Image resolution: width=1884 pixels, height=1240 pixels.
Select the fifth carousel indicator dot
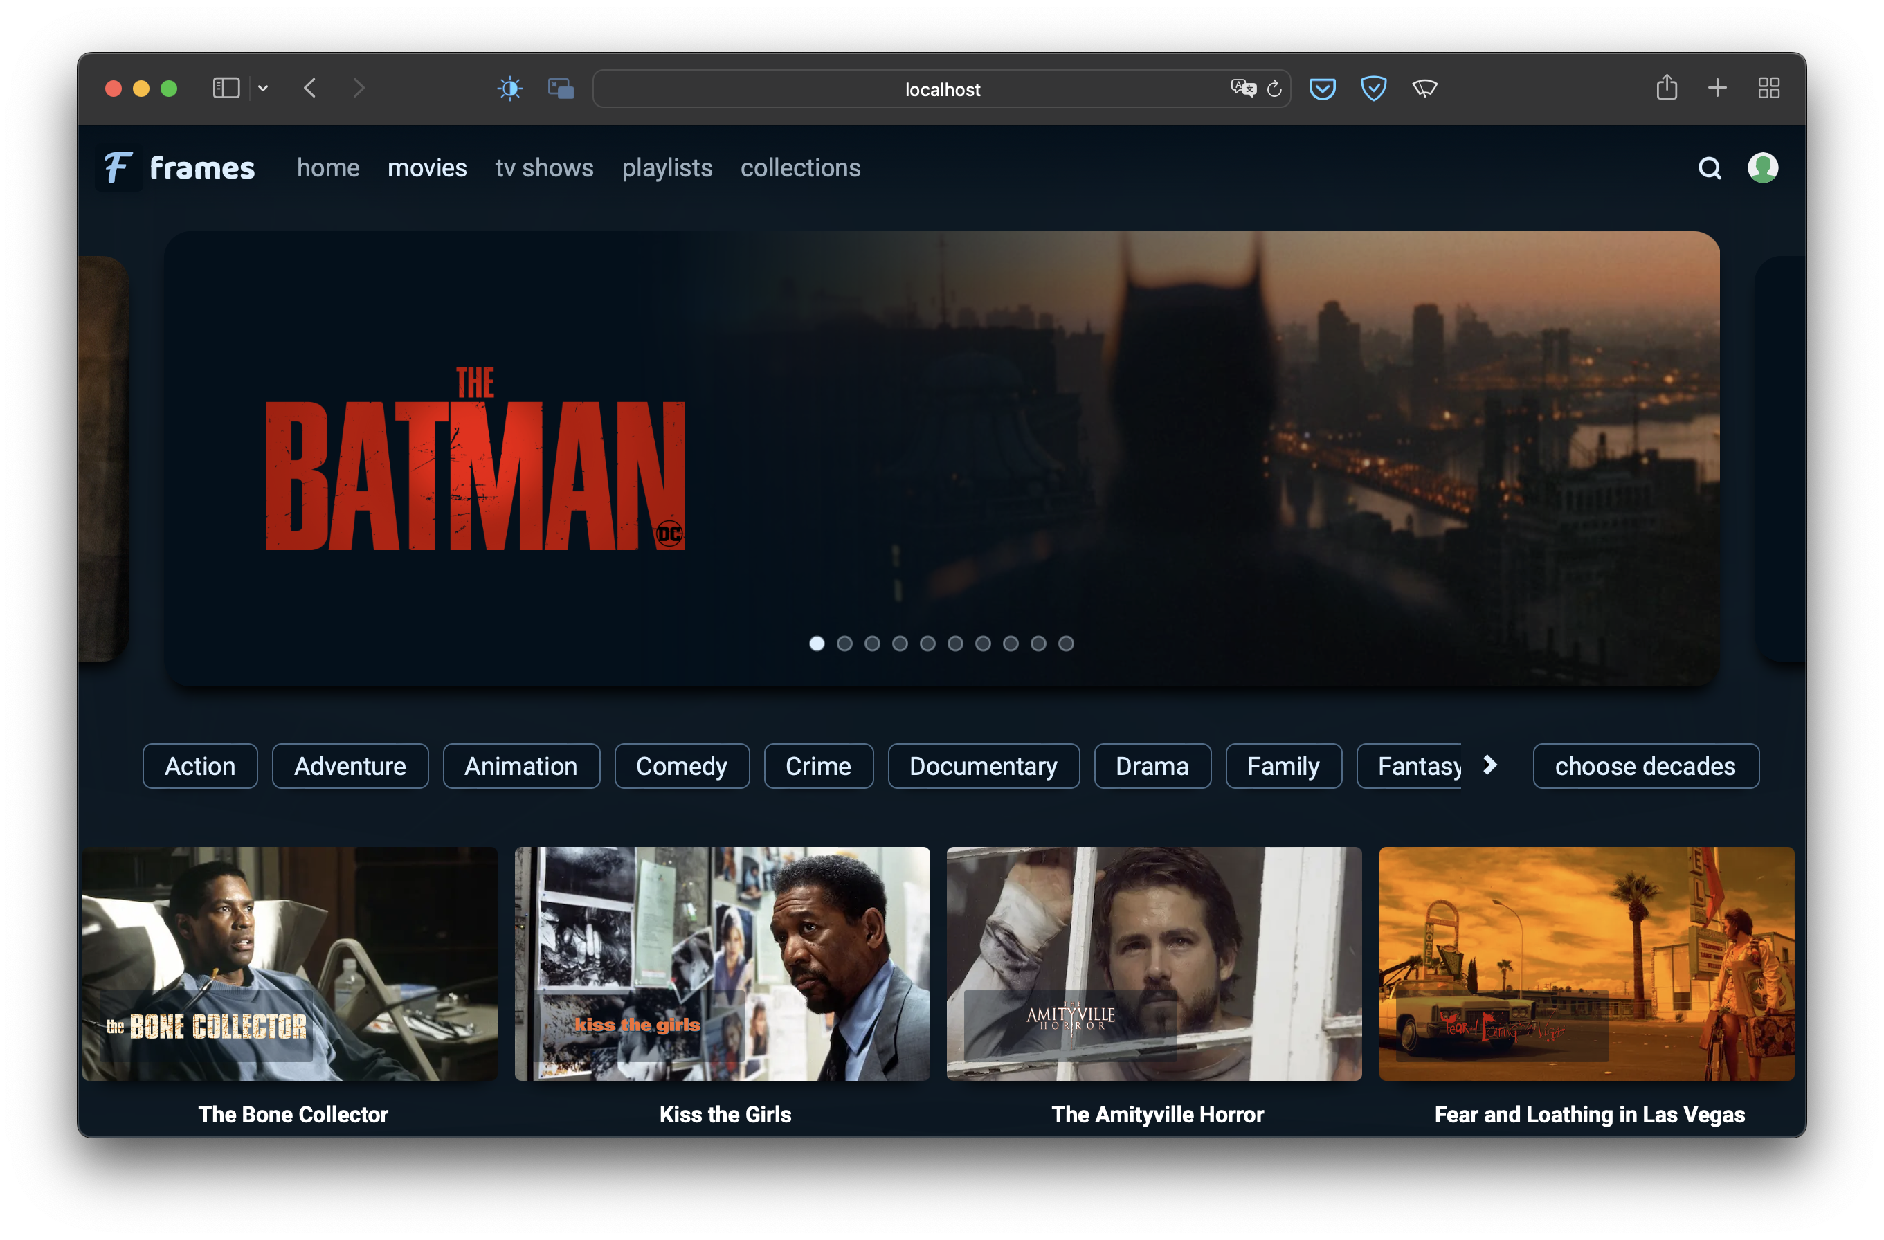(x=927, y=644)
